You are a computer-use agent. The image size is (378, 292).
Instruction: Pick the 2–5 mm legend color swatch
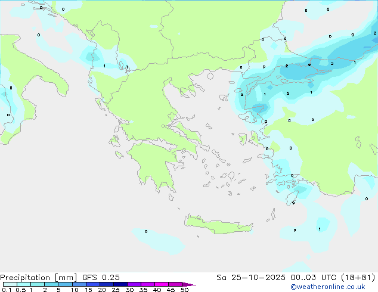pyautogui.click(x=51, y=284)
